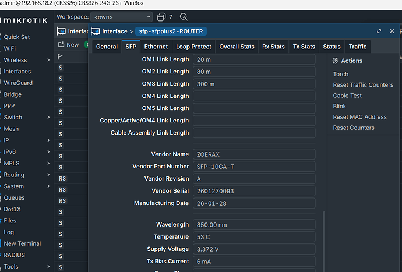Open Files menu item
Screen dimensions: 402x272
point(10,221)
